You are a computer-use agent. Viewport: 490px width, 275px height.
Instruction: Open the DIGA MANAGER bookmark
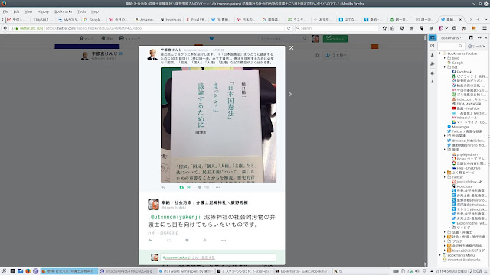(x=466, y=104)
